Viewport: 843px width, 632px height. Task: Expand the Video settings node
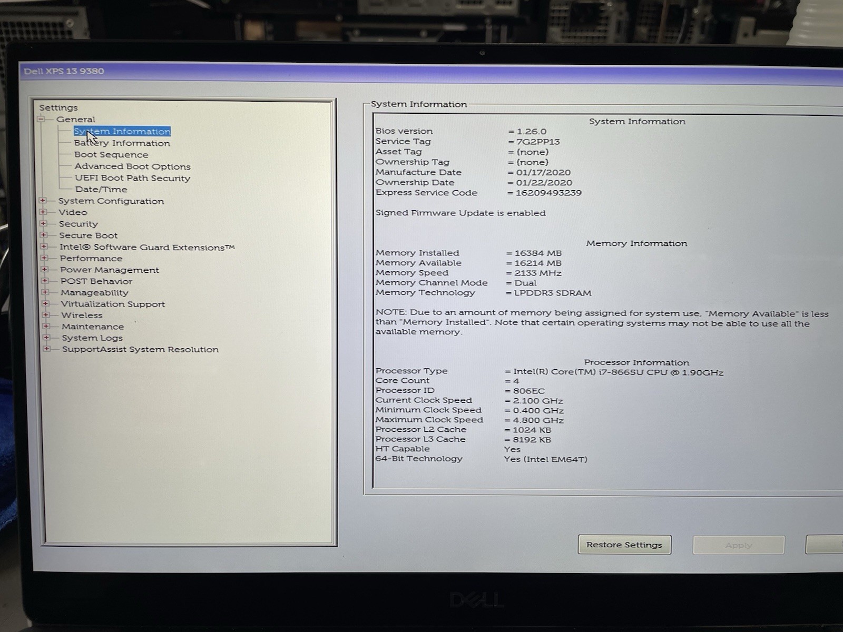coord(43,212)
